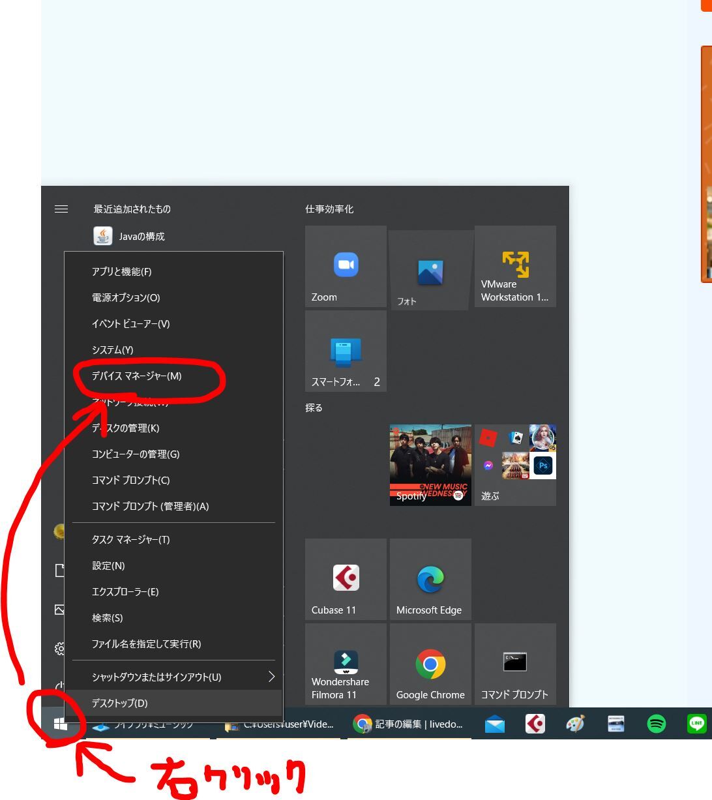Open コマンド プロンプト tile in Start

[515, 664]
